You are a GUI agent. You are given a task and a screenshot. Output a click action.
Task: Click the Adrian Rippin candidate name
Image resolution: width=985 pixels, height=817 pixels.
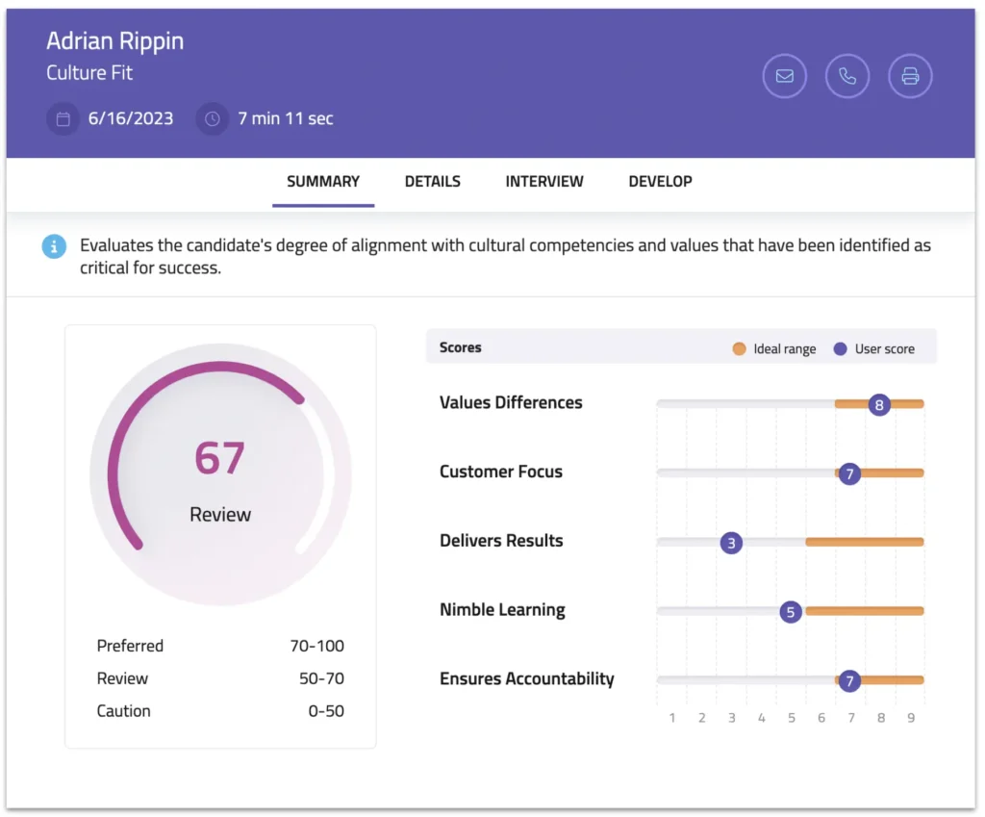114,41
